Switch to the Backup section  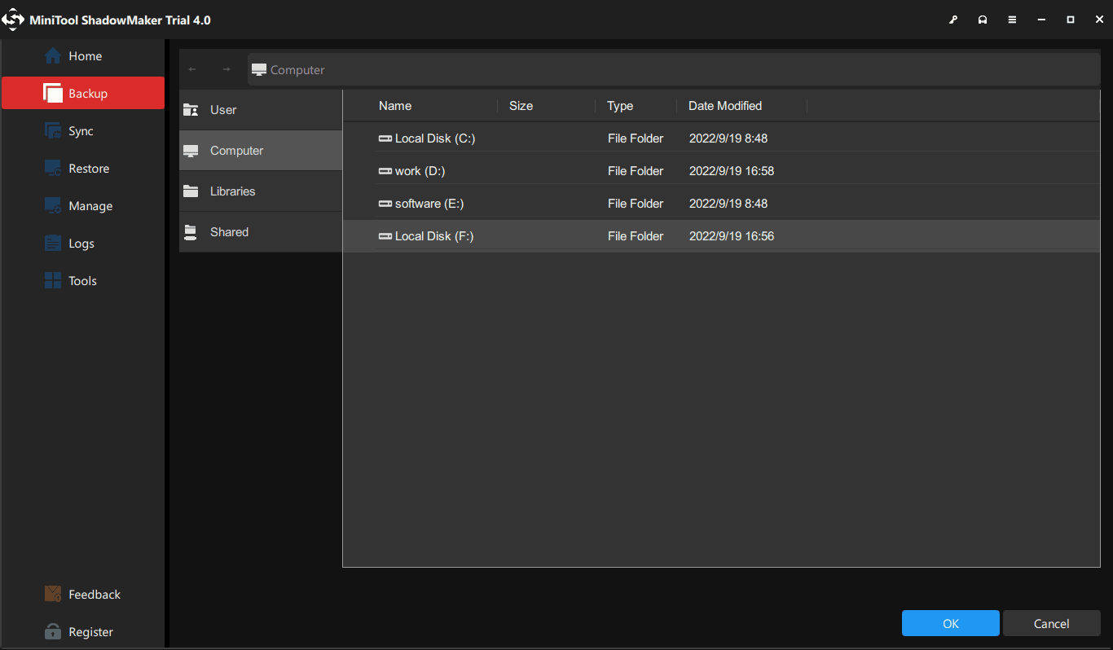[x=82, y=93]
